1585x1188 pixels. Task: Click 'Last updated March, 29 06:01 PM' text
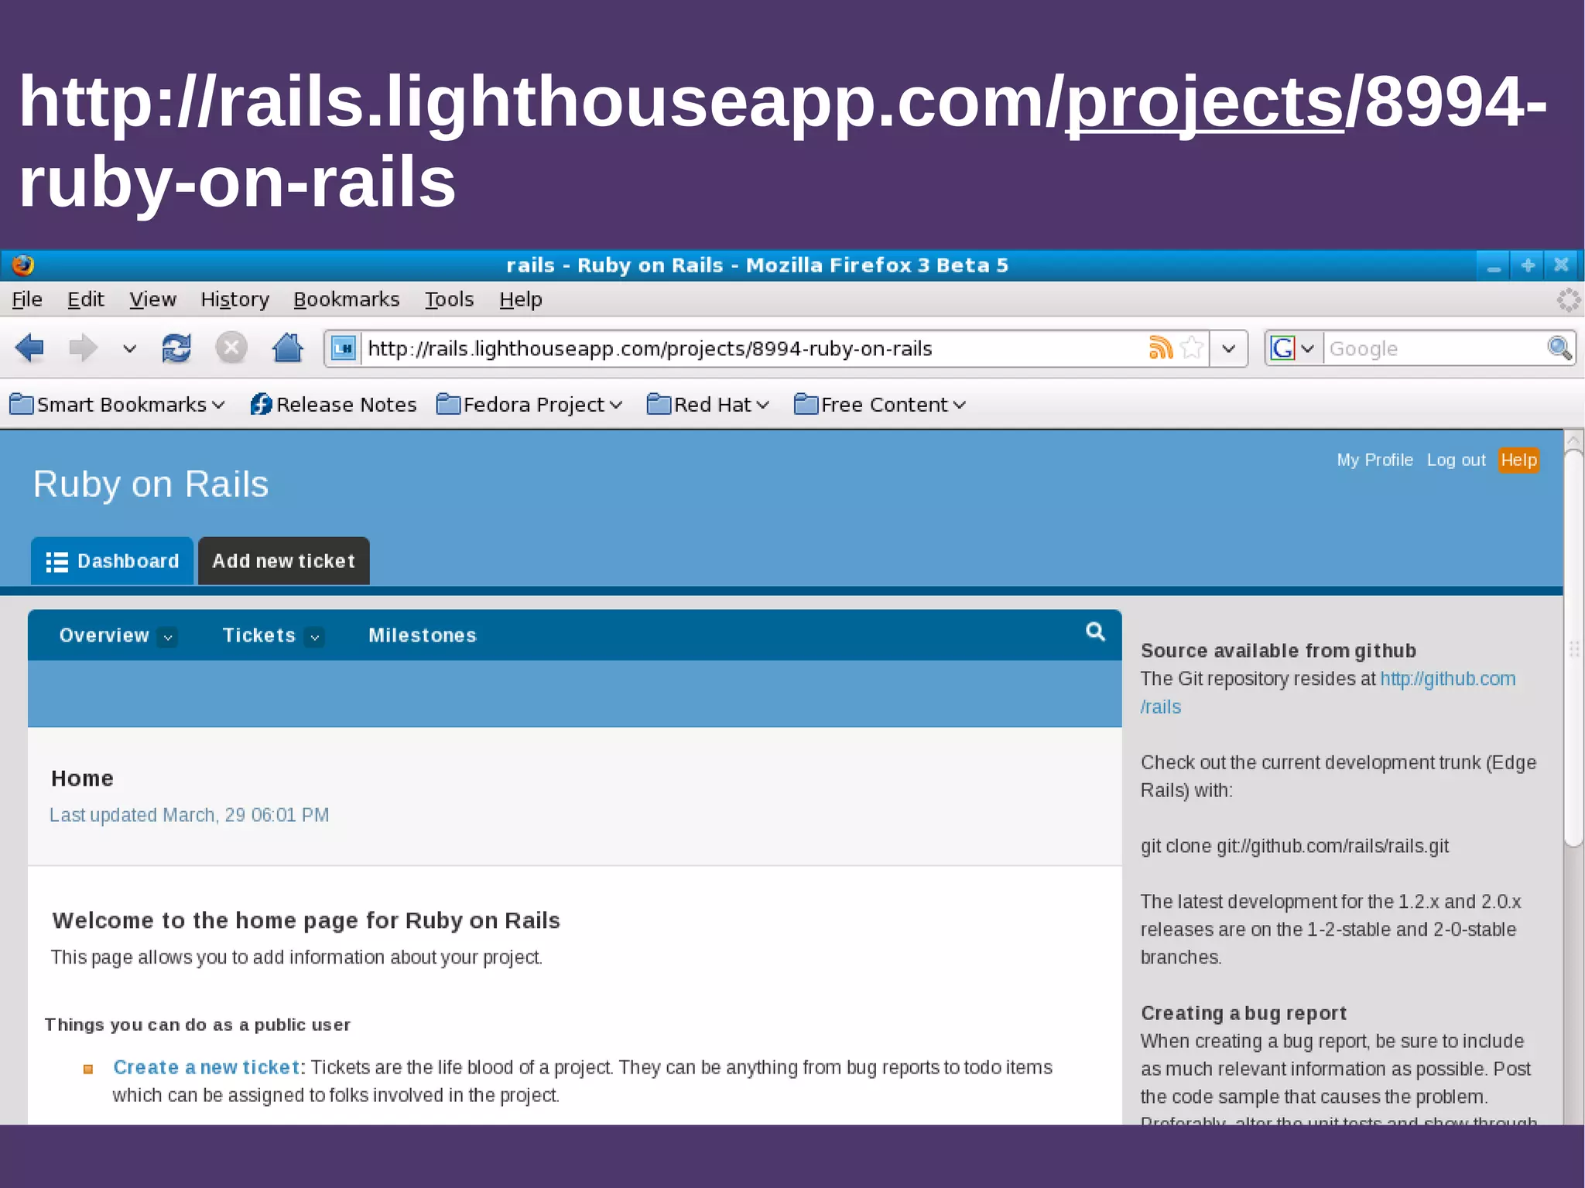(190, 815)
